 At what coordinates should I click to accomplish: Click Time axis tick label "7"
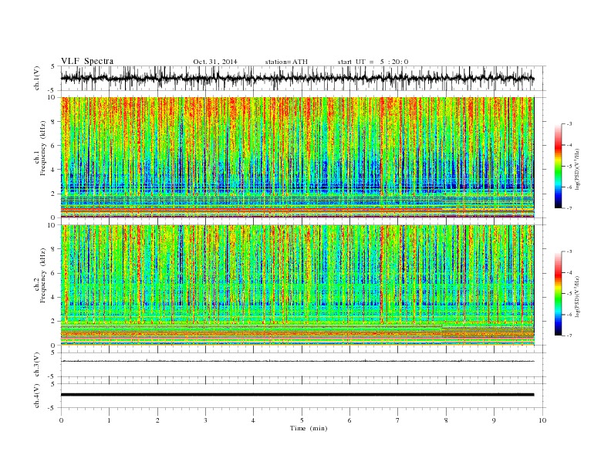[x=397, y=420]
